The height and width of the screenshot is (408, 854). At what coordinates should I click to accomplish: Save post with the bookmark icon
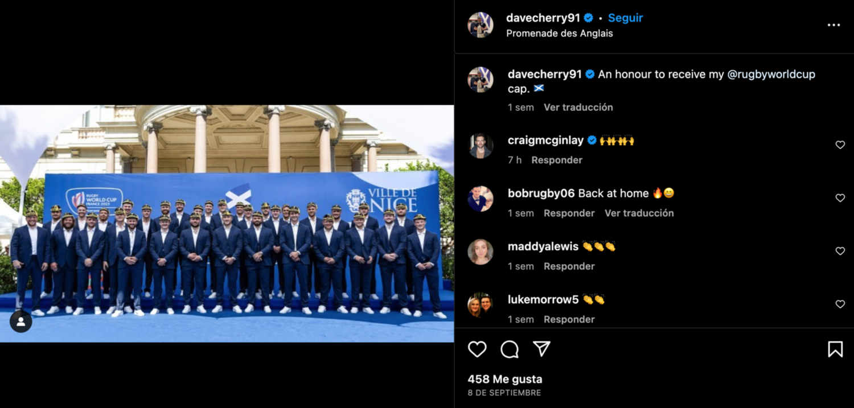click(835, 349)
